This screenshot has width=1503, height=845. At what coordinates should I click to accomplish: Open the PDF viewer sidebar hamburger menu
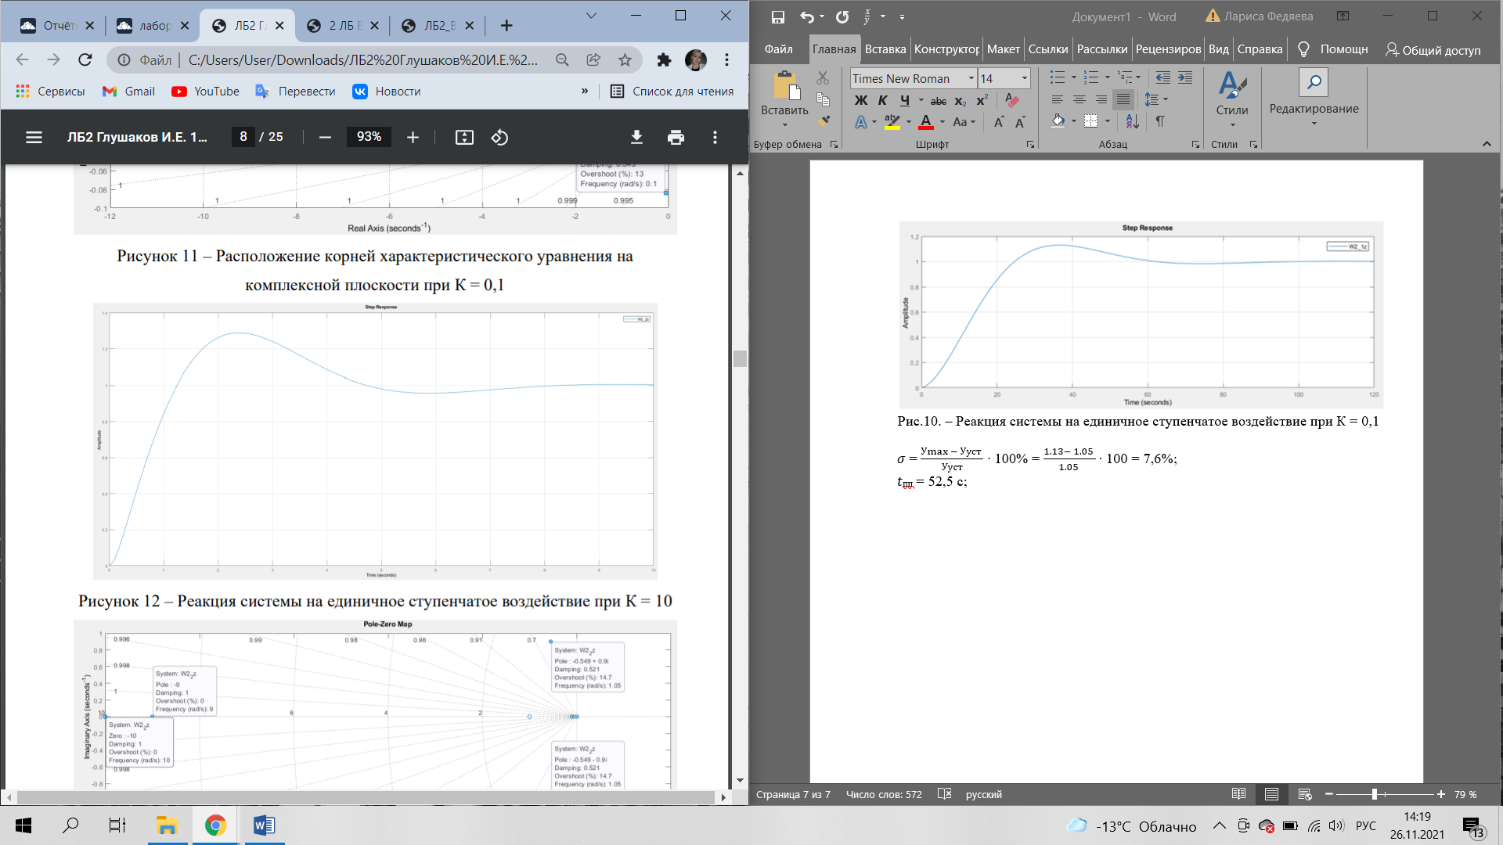tap(34, 137)
